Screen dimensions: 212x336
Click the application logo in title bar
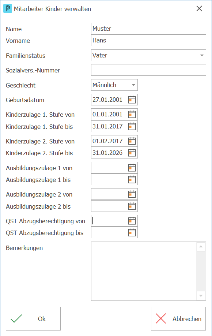point(8,8)
